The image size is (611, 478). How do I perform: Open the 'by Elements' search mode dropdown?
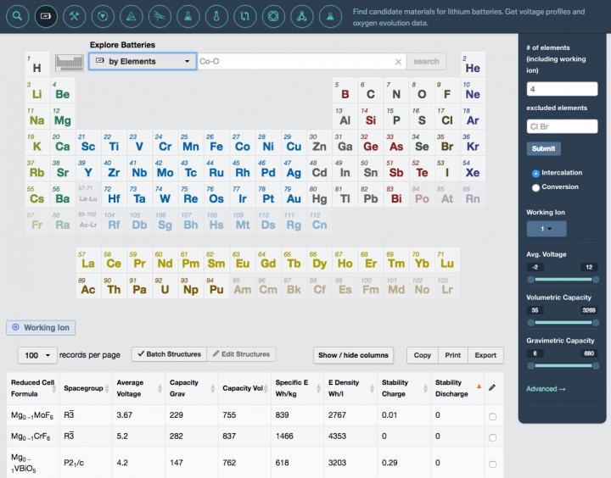click(143, 61)
